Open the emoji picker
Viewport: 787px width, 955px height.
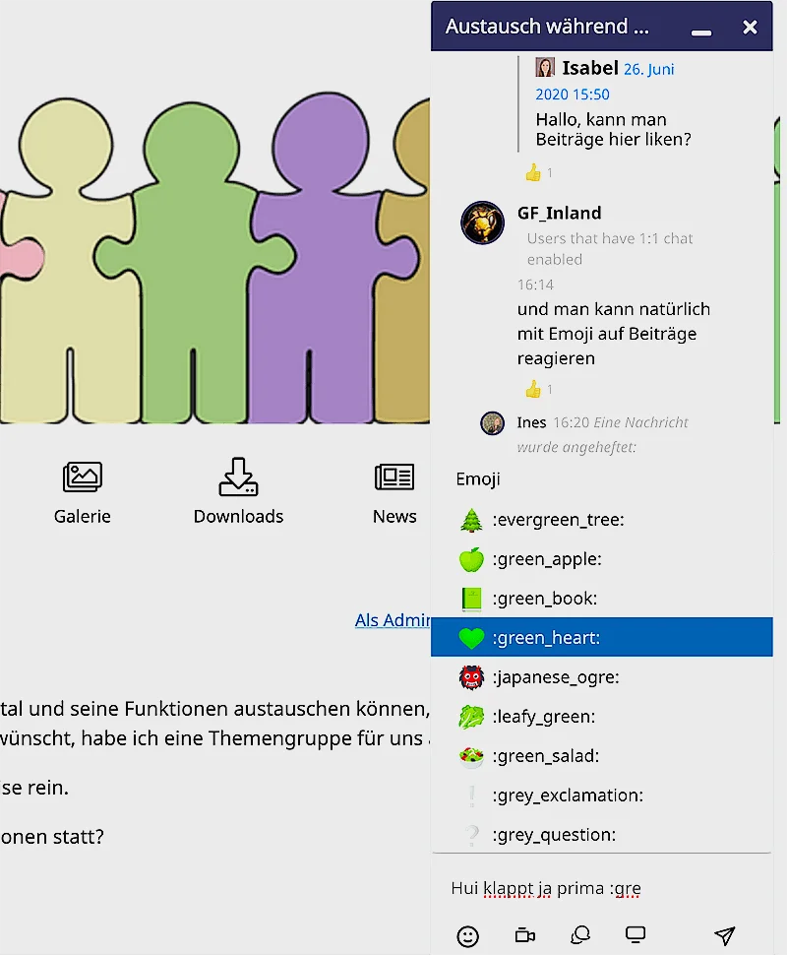pos(467,936)
